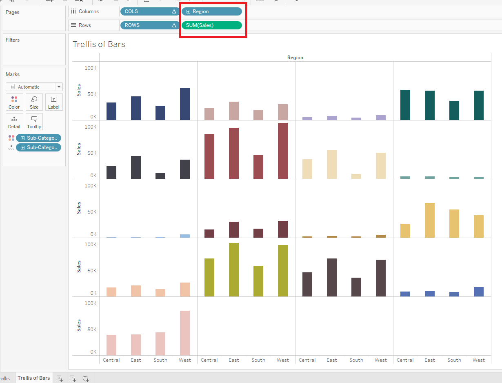Open the Automatic mark type dropdown
The width and height of the screenshot is (502, 383).
tap(59, 87)
